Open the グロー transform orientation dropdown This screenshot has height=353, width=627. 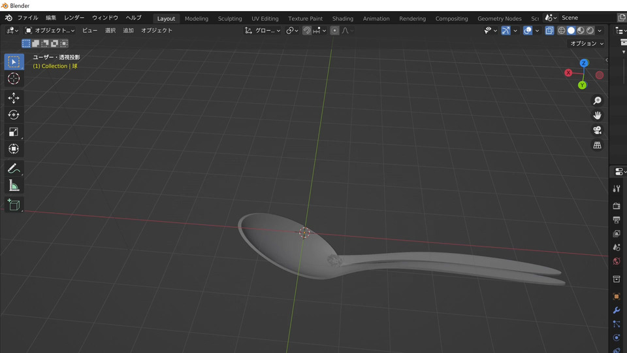tap(263, 31)
